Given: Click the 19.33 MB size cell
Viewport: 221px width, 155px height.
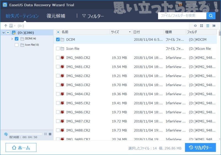Looking at the screenshot, I should click(119, 58).
